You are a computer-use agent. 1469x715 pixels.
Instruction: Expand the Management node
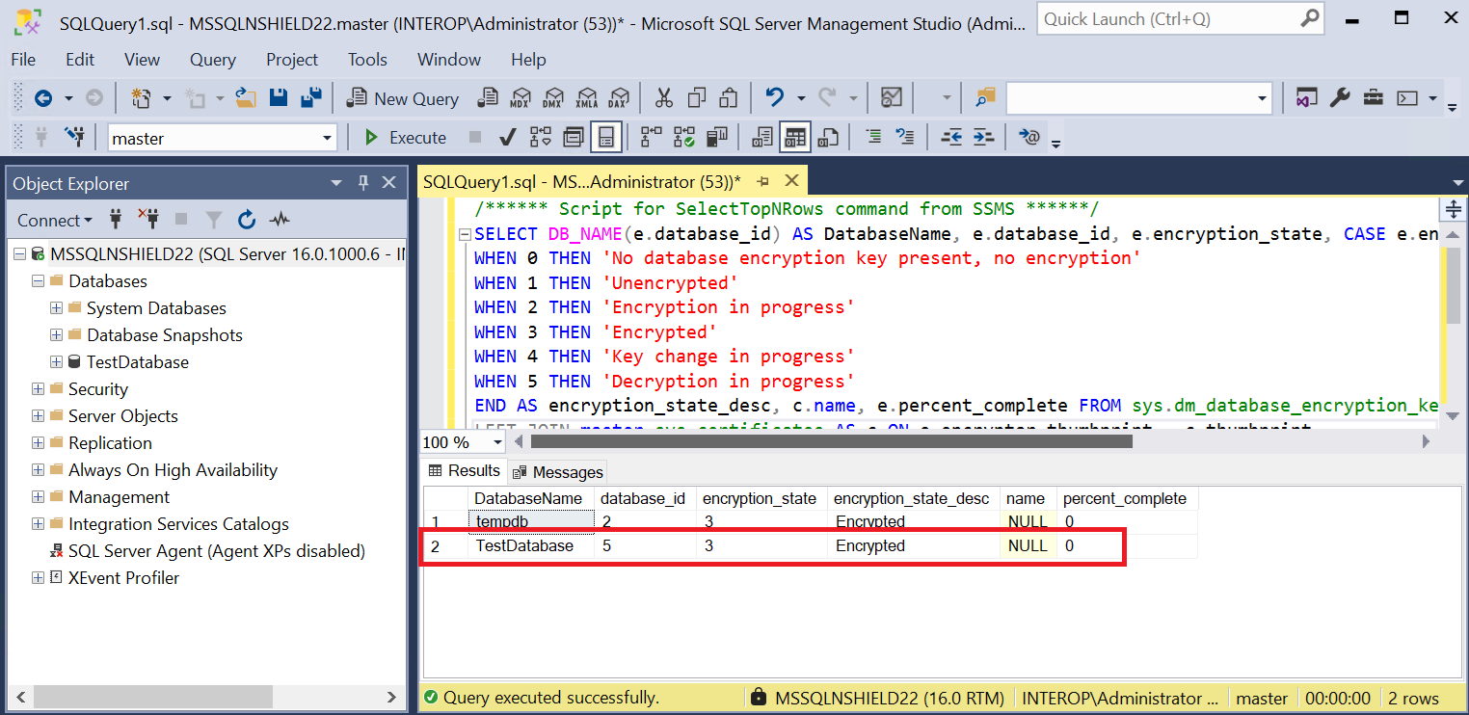pos(38,497)
